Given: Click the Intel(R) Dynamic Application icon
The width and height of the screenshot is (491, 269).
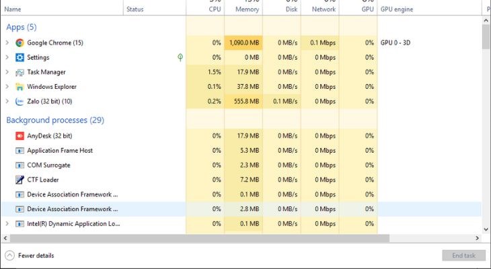Looking at the screenshot, I should pyautogui.click(x=20, y=224).
